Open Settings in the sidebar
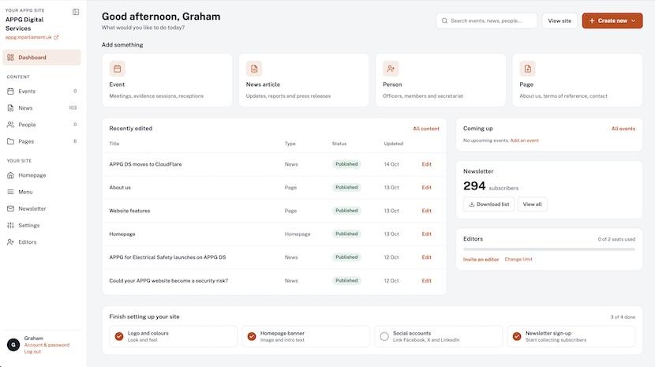 coord(42,225)
